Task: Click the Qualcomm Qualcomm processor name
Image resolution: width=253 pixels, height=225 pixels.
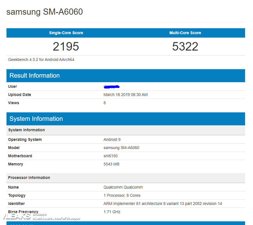Action: coord(123,187)
